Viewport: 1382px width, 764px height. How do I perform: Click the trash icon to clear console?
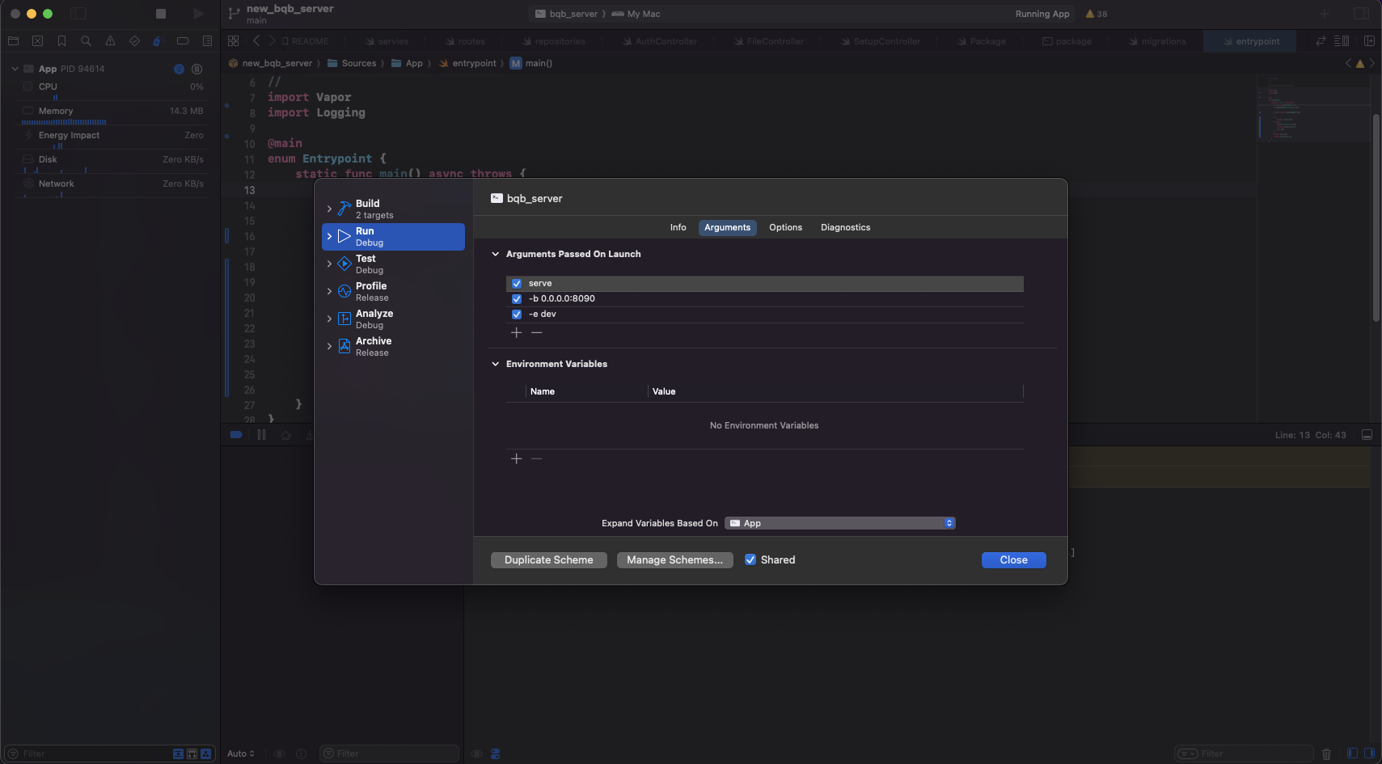tap(1326, 753)
